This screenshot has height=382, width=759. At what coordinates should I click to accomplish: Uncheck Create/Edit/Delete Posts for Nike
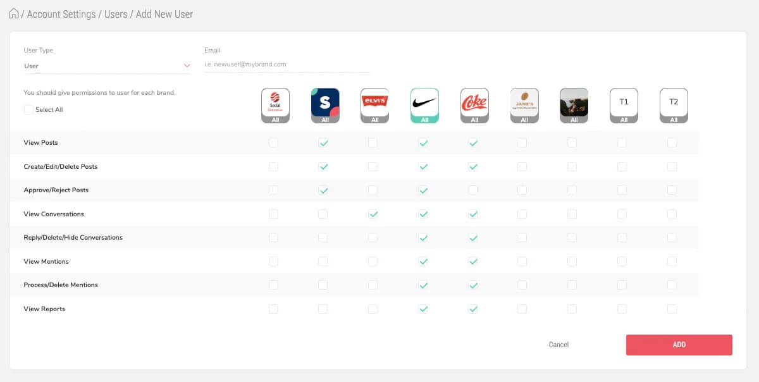pyautogui.click(x=423, y=167)
